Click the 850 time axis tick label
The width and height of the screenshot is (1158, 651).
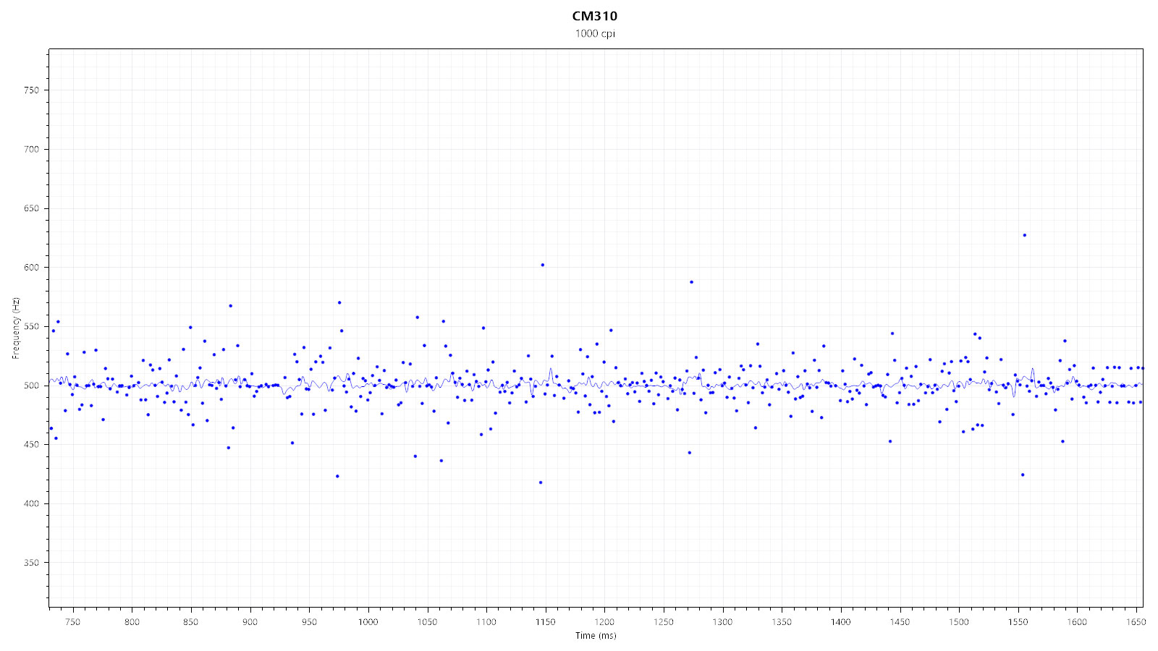(x=190, y=622)
